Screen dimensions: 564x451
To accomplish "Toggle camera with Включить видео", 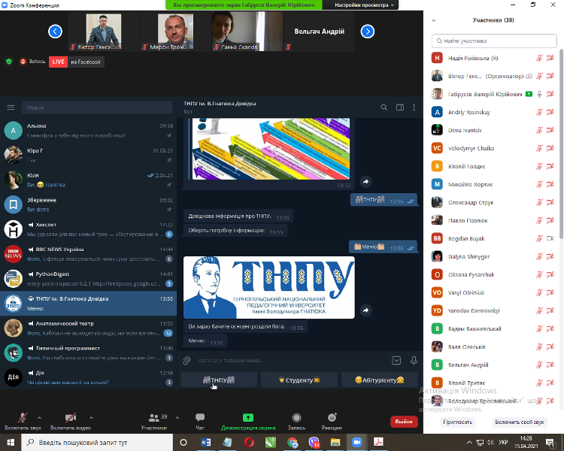I will (x=70, y=421).
